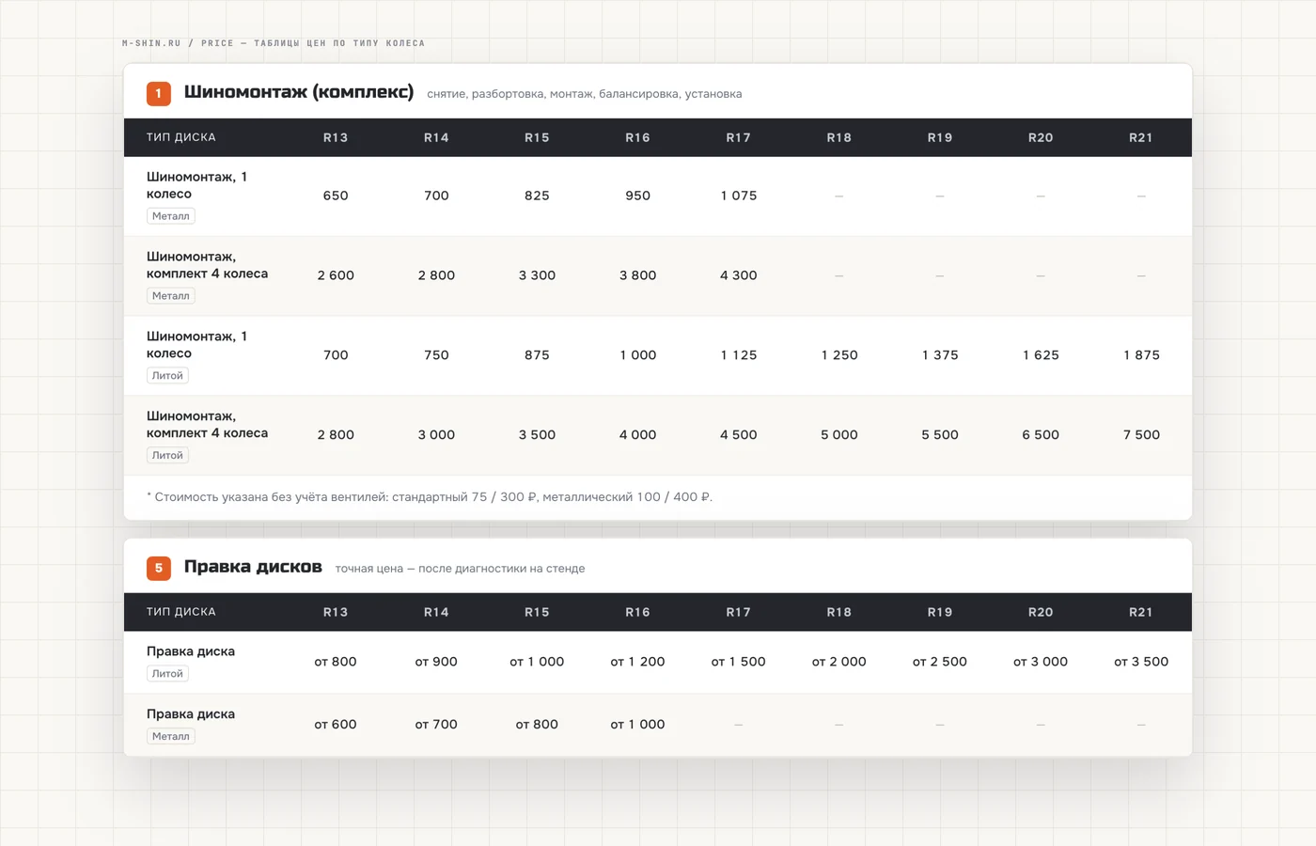
Task: Click price 875 in the Литой single-wheel row
Action: 537,355
